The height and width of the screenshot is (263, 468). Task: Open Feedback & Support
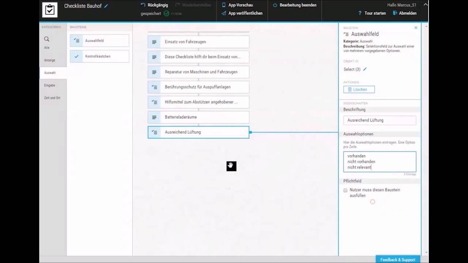pyautogui.click(x=398, y=259)
